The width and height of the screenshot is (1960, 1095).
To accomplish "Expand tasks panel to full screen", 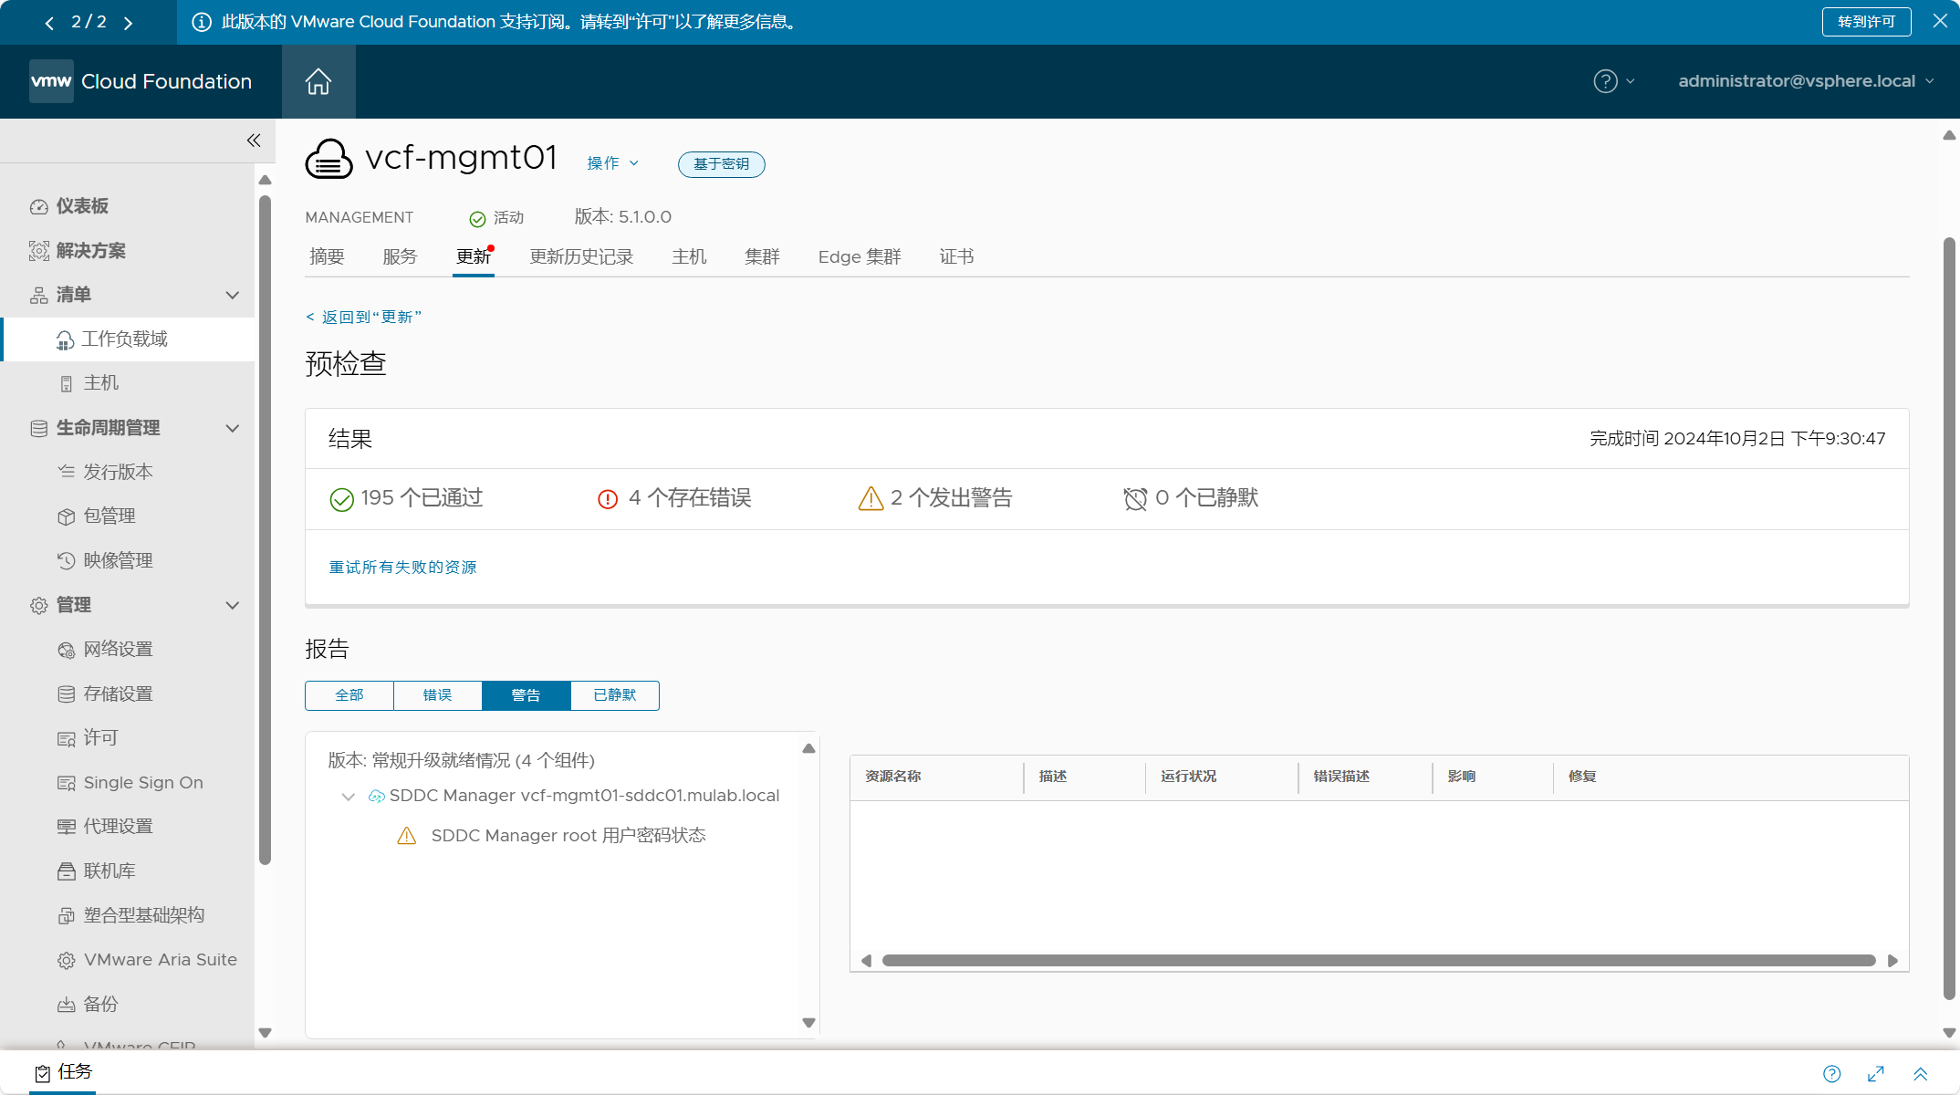I will pos(1876,1074).
